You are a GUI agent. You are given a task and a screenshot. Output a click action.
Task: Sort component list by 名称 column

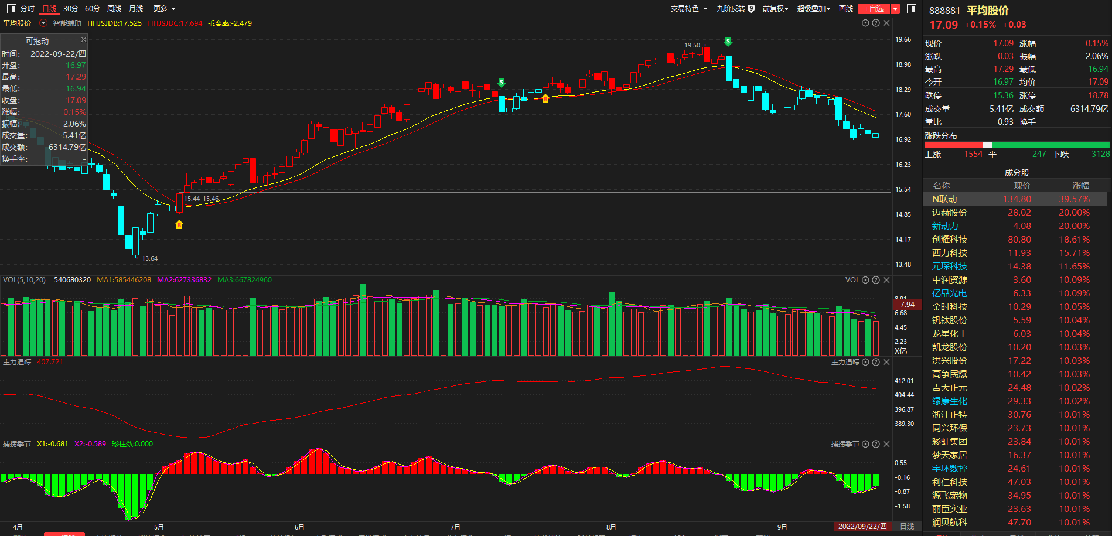point(942,186)
